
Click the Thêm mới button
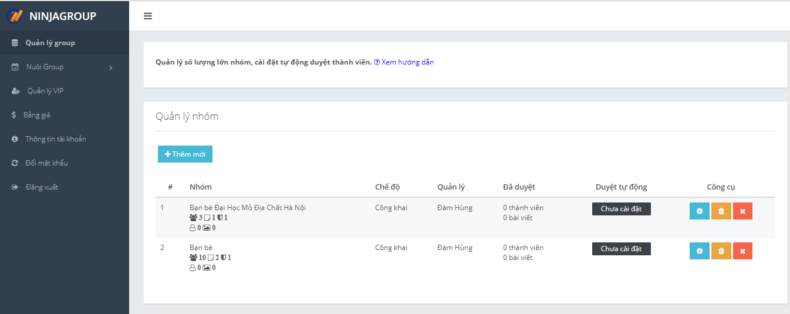(x=185, y=154)
